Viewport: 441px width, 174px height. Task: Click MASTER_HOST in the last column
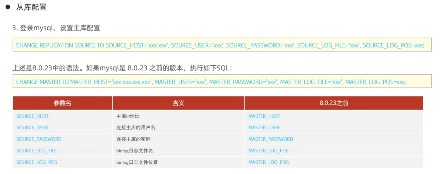264,116
